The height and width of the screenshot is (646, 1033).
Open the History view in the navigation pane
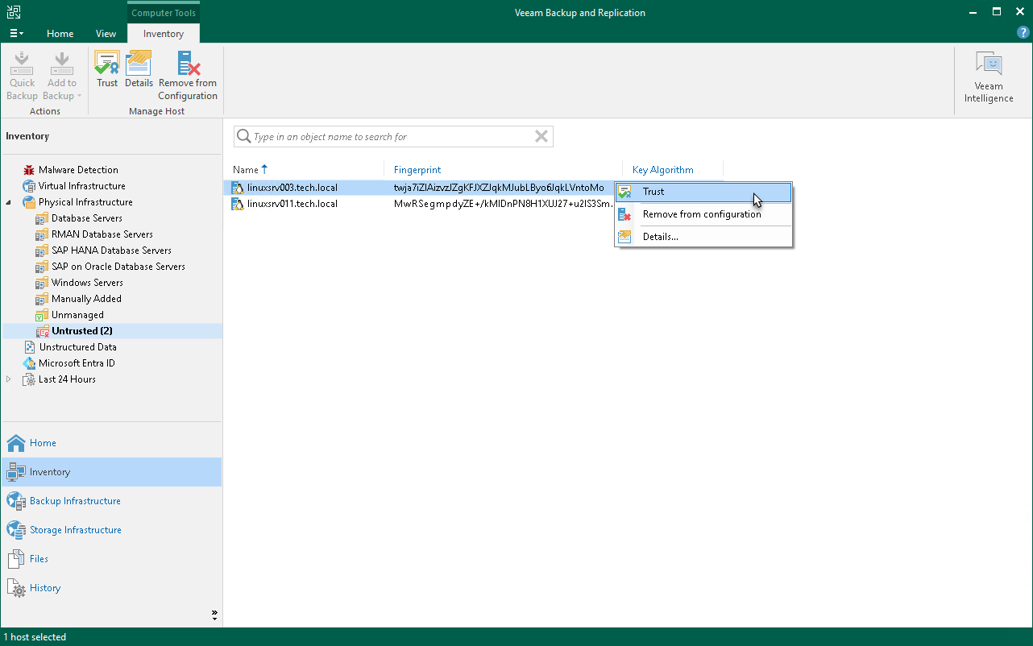point(45,588)
